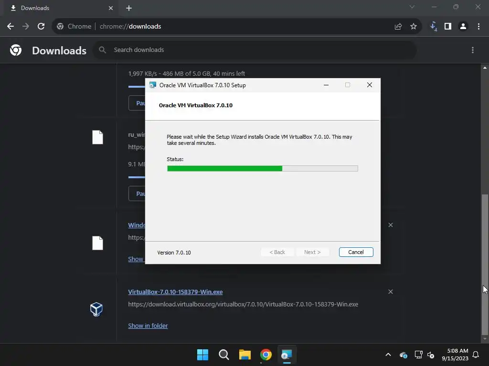Bookmark this tab with the star icon
Image resolution: width=489 pixels, height=366 pixels.
[x=414, y=27]
